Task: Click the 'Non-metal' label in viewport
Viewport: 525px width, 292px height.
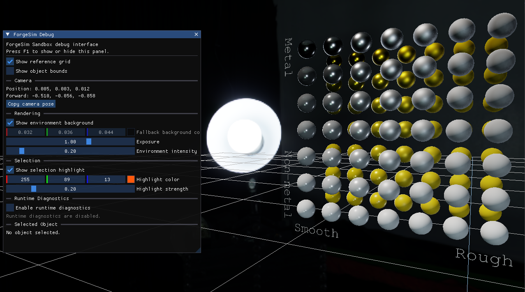Action: [289, 184]
